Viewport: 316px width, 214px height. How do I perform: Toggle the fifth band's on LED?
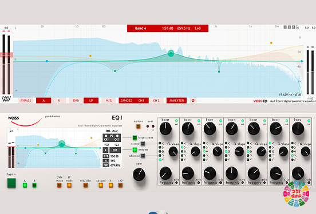(264, 121)
